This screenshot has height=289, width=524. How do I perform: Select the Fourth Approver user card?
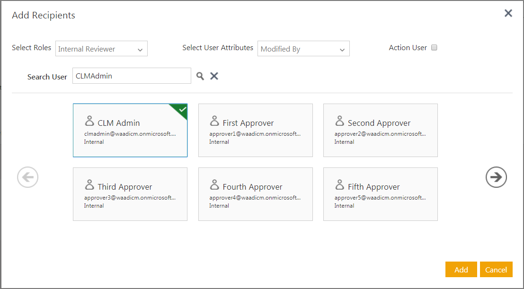pos(255,194)
